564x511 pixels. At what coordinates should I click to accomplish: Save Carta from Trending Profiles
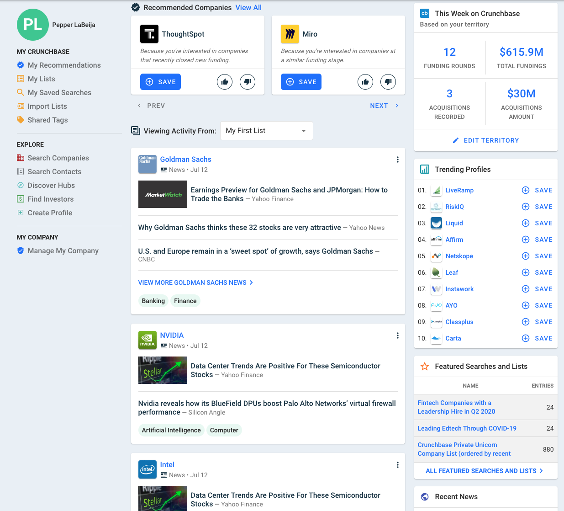[x=538, y=338]
